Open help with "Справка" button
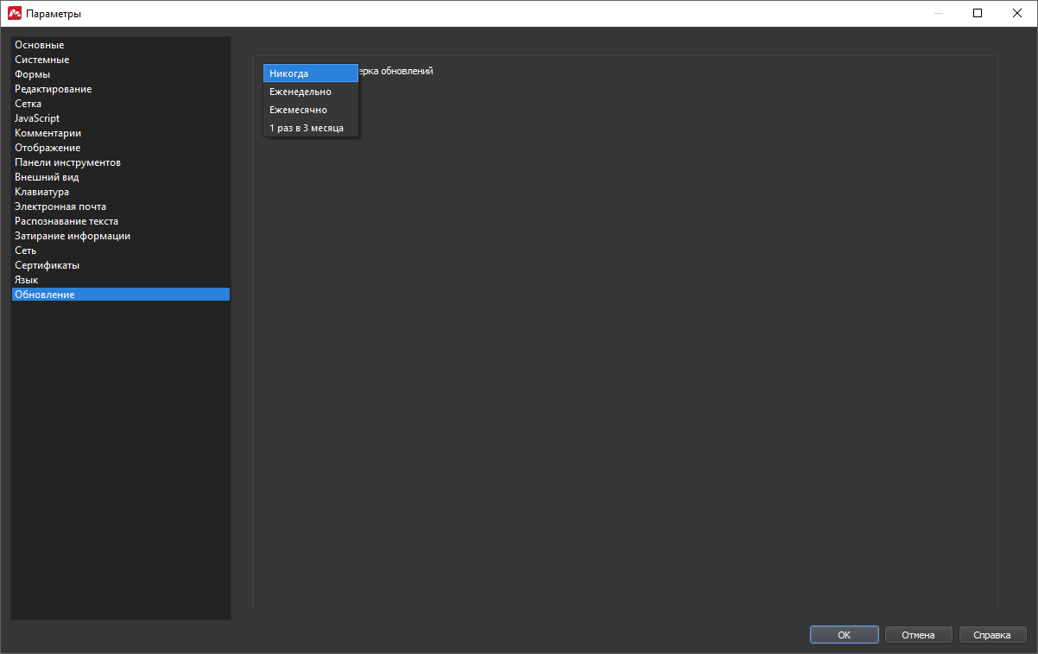Screen dimensions: 1038x654 tap(992, 635)
